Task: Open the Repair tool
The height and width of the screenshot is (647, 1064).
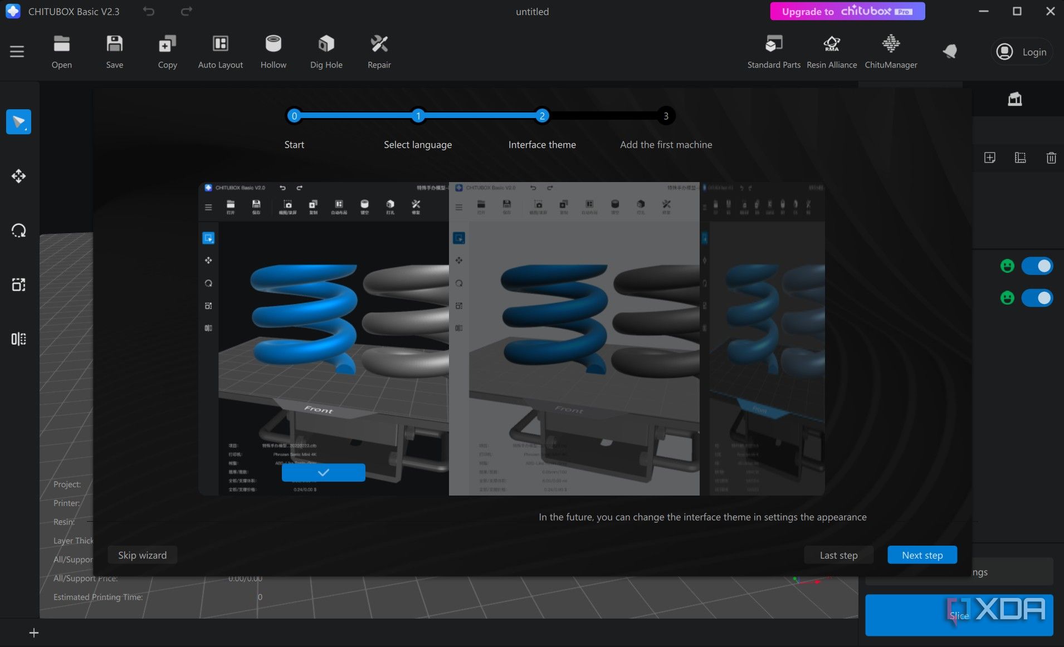Action: pos(379,52)
